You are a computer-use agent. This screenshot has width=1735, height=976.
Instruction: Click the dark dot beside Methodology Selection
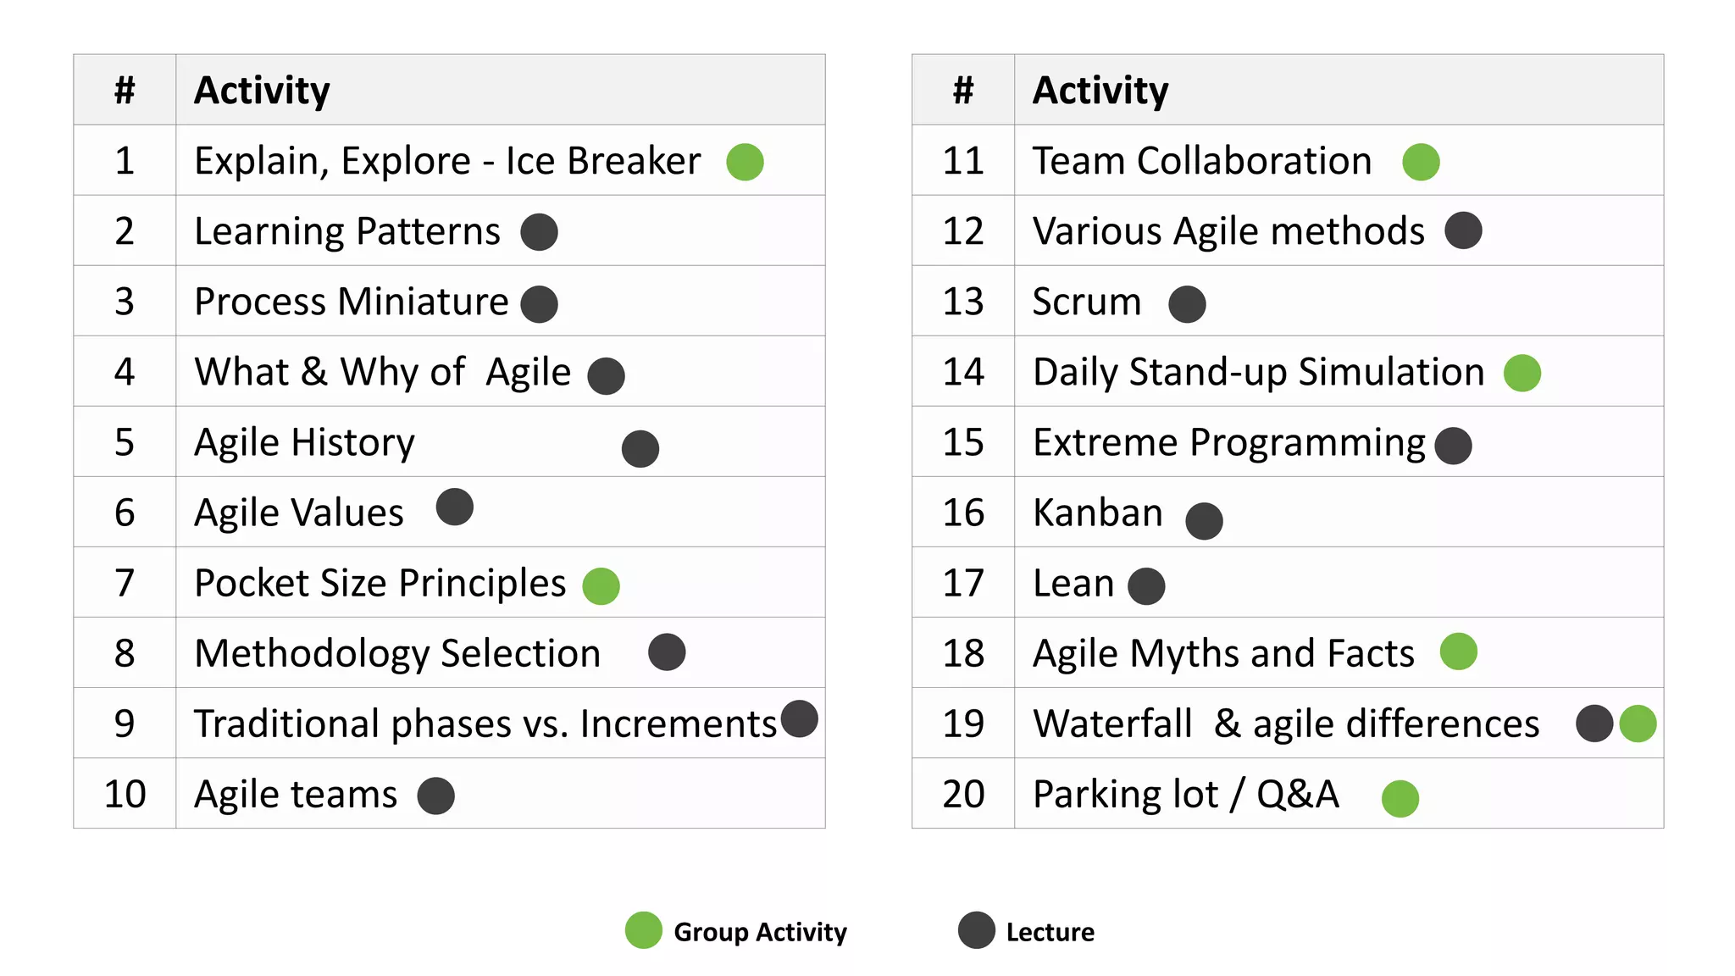pos(667,652)
